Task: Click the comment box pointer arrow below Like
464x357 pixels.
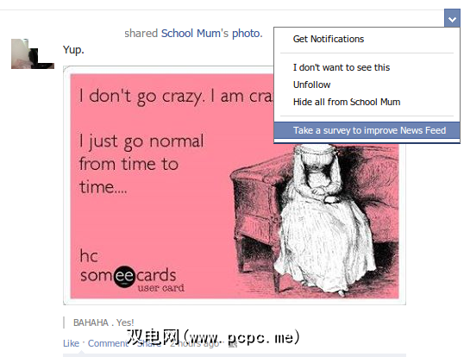Action: [80, 352]
